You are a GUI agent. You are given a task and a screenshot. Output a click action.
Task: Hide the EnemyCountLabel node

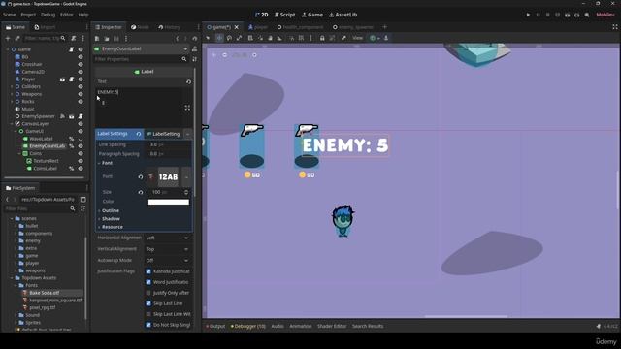[81, 146]
